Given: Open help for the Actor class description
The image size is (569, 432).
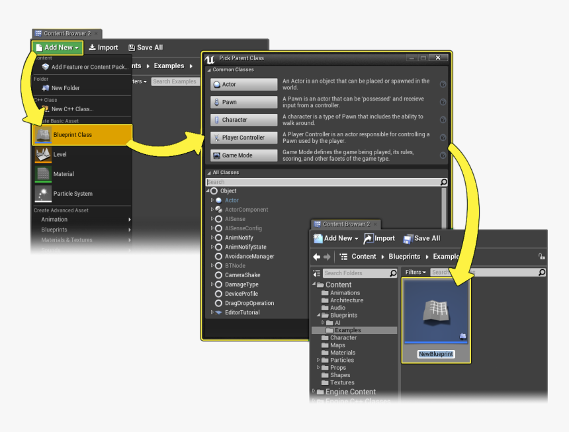Looking at the screenshot, I should 443,84.
